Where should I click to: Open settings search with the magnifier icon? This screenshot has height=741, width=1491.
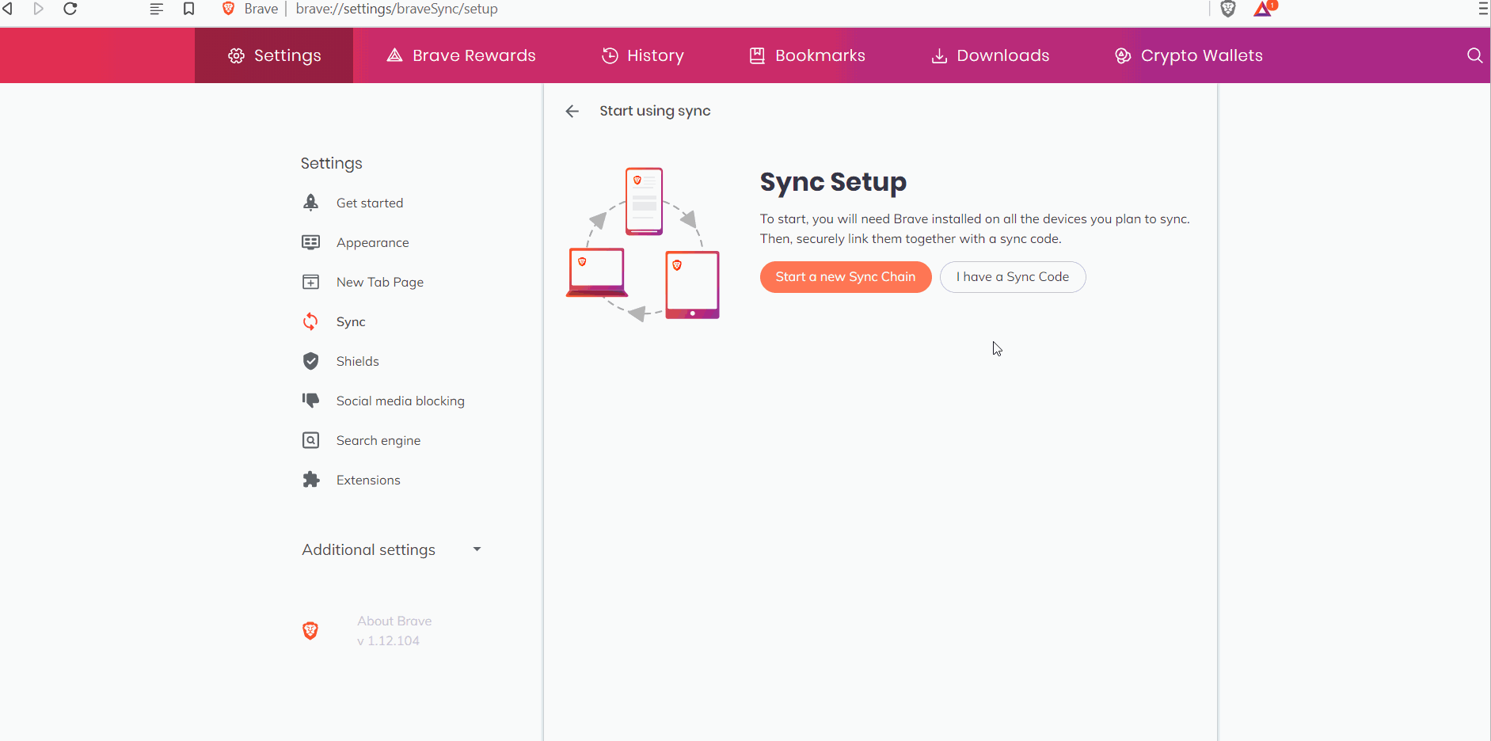pos(1474,55)
